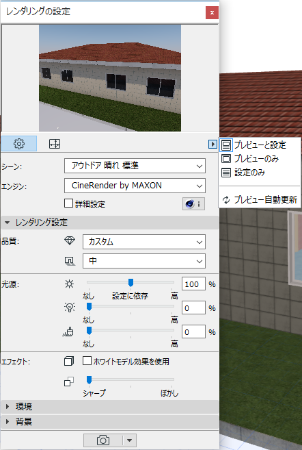The width and height of the screenshot is (302, 450).
Task: Click the surface light percent field
Action: coord(193,332)
